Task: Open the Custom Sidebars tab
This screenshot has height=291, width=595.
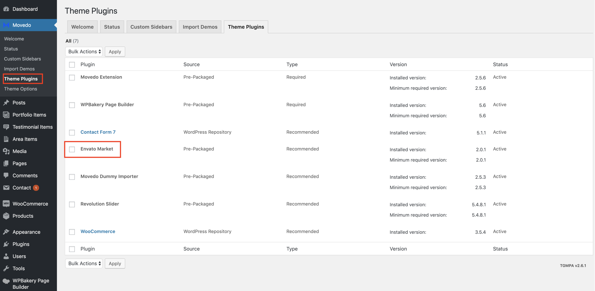Action: [x=151, y=27]
